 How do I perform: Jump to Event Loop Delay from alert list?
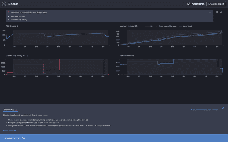19,20
